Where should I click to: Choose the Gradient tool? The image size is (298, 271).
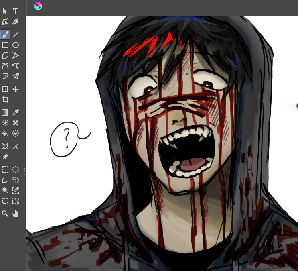(x=5, y=112)
